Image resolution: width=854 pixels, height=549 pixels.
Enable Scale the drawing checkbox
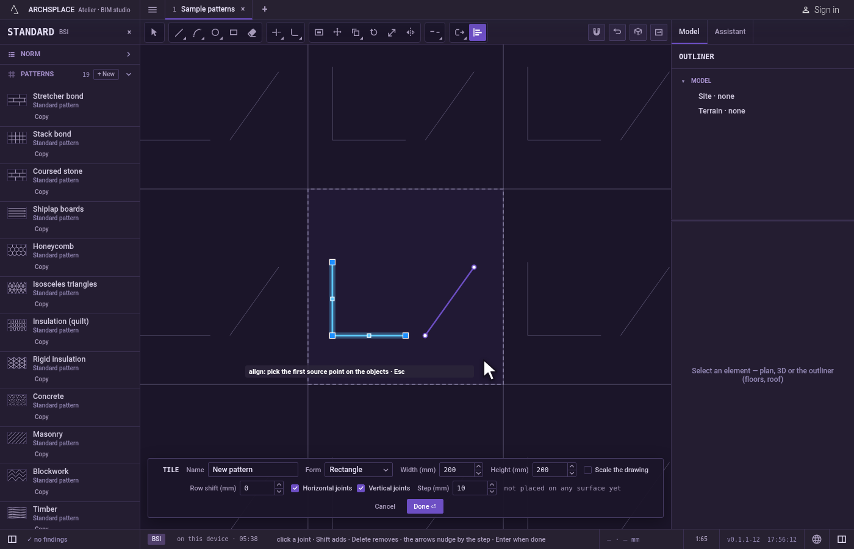[x=587, y=470]
